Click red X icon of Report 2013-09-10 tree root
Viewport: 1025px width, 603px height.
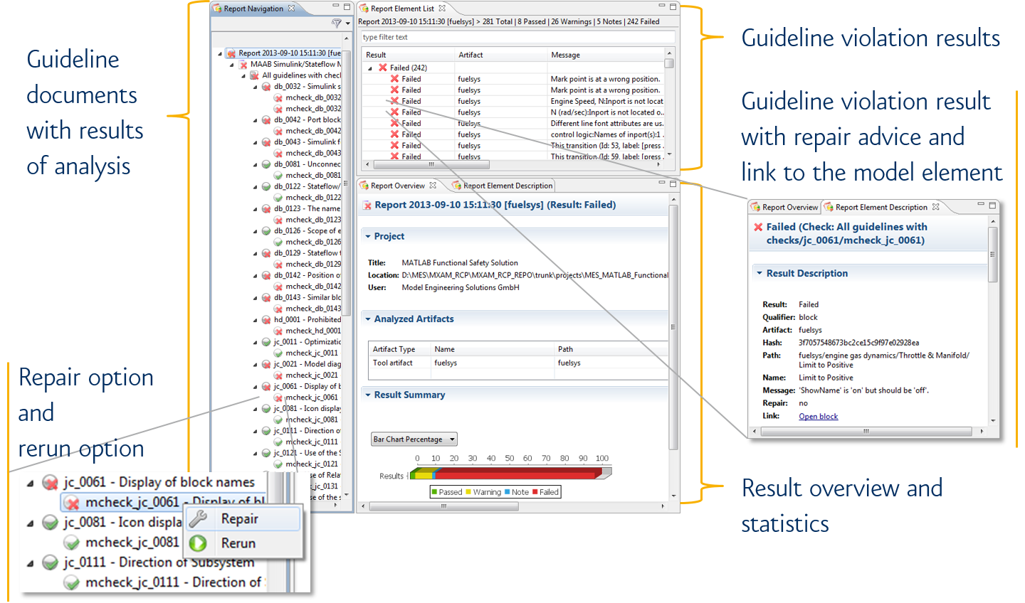(x=231, y=53)
